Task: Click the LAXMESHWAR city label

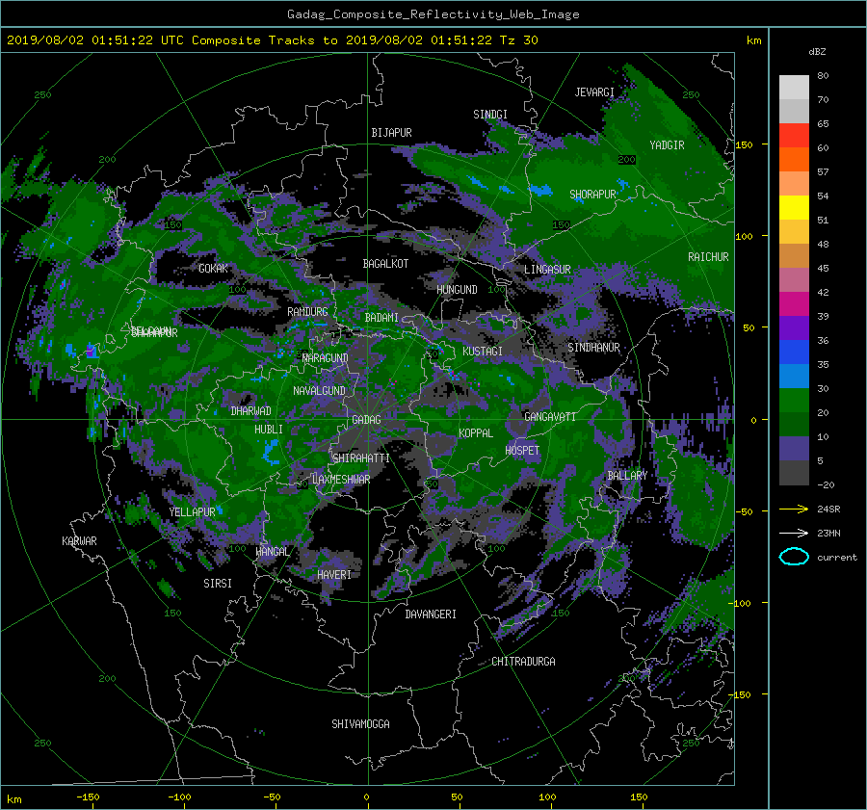Action: tap(341, 480)
